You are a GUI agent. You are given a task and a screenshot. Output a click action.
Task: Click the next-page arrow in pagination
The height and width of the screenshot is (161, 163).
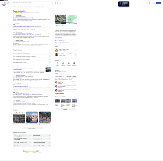tap(40, 151)
